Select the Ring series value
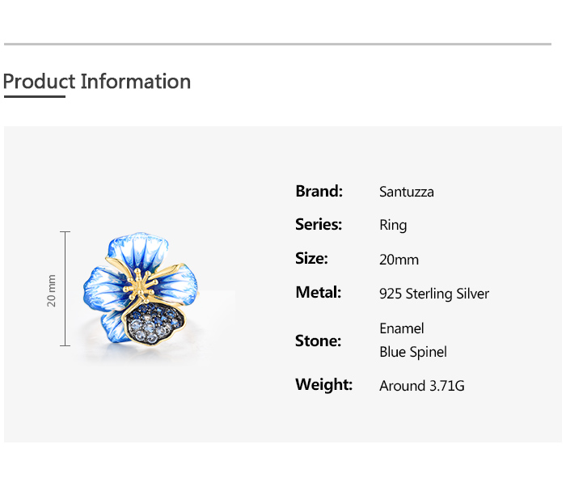 point(393,226)
